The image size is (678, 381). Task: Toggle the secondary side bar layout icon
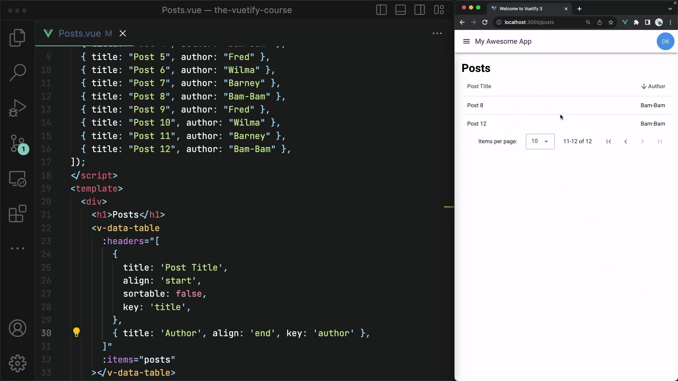[420, 10]
